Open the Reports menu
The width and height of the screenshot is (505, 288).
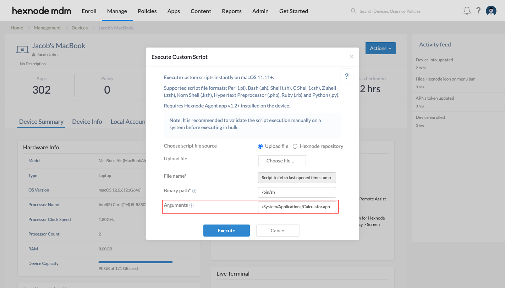click(232, 11)
